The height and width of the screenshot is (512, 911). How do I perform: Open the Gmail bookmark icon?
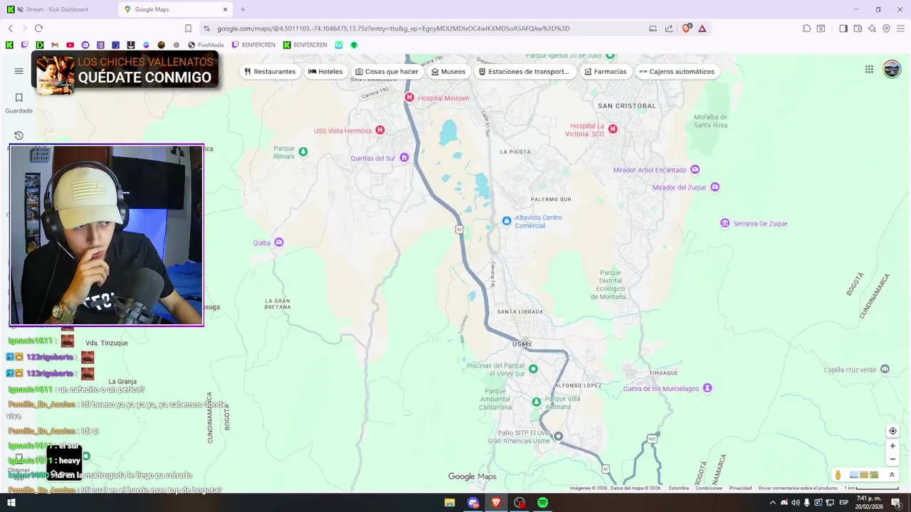[x=55, y=45]
